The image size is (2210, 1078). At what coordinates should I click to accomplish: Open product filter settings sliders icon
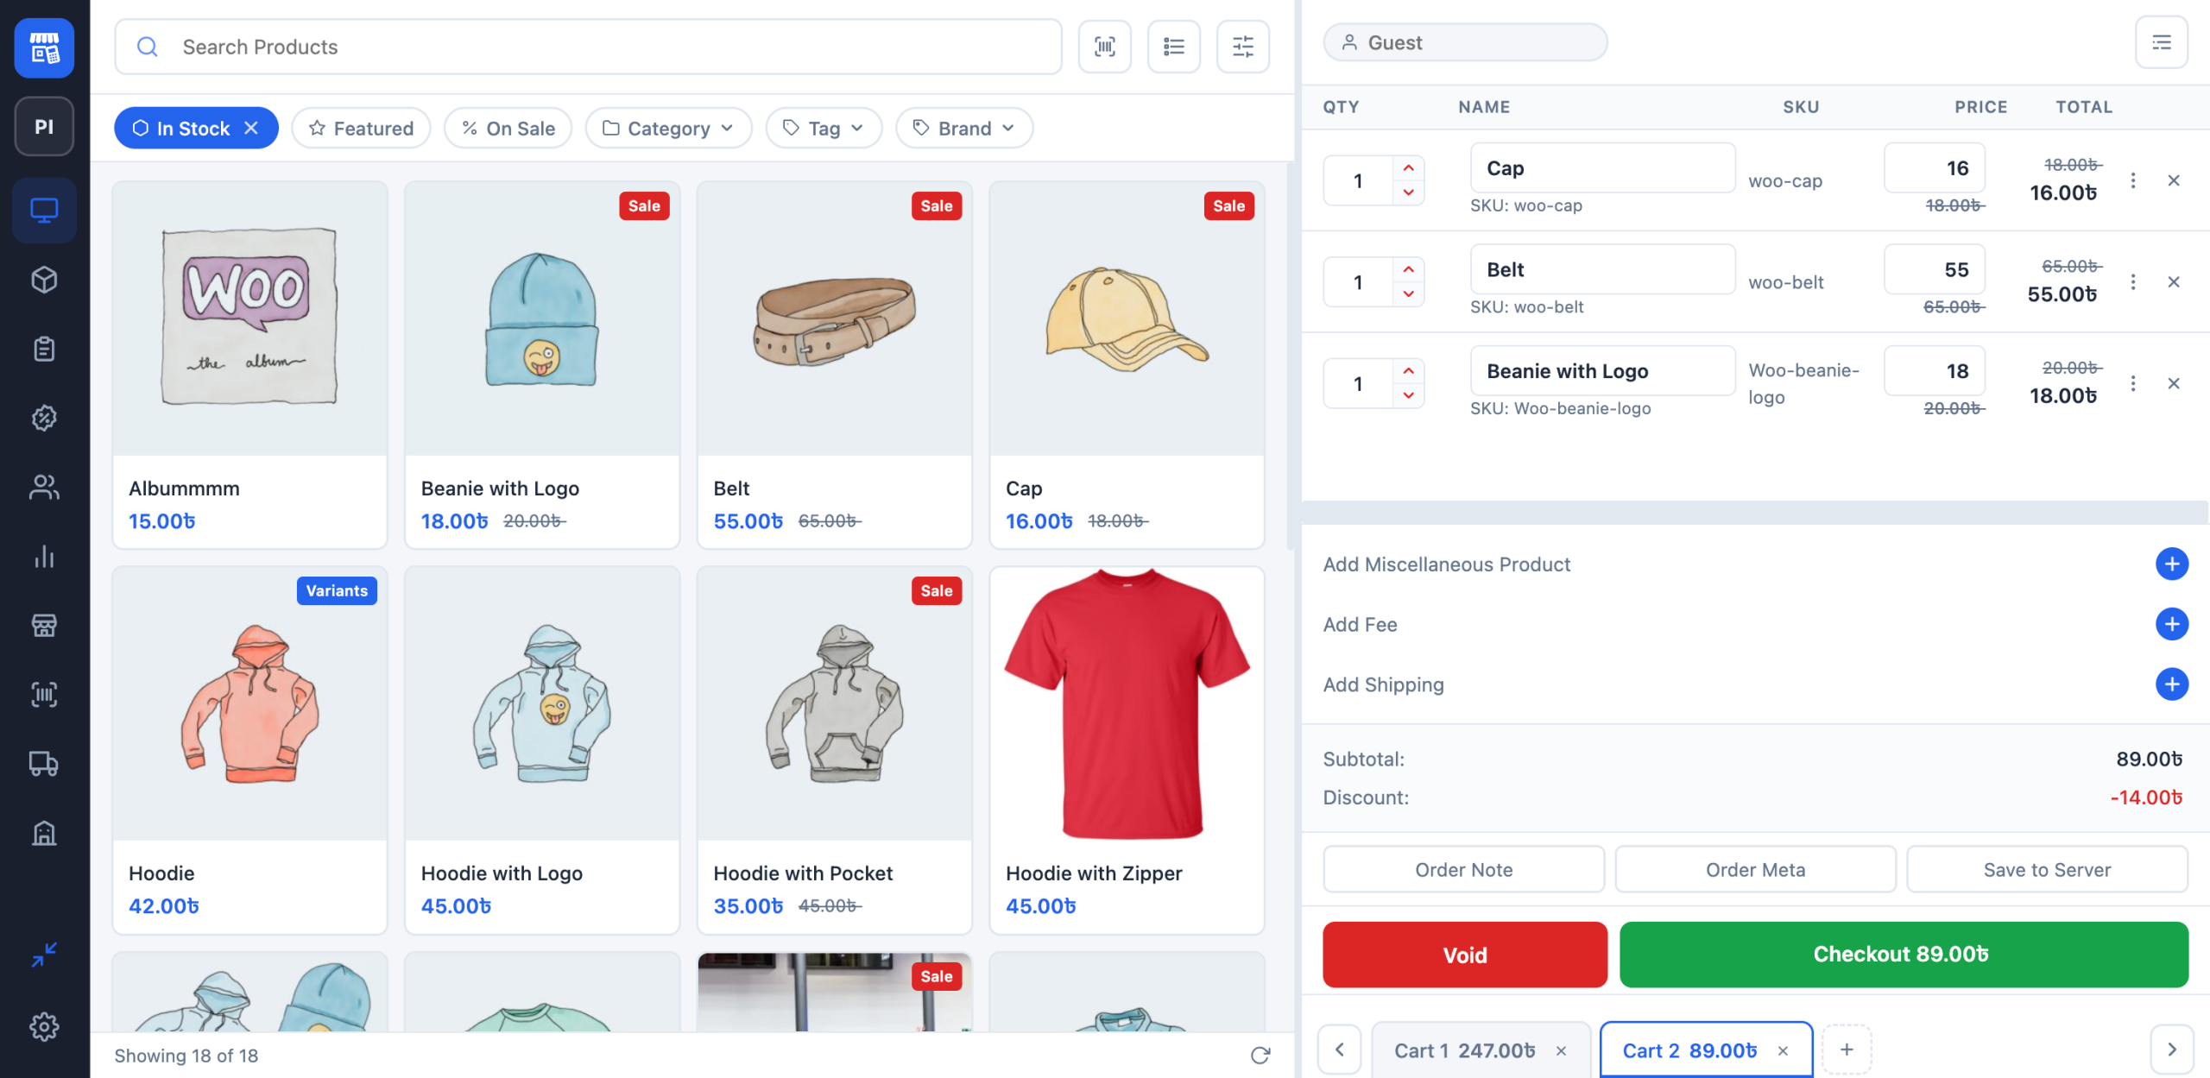pyautogui.click(x=1242, y=47)
